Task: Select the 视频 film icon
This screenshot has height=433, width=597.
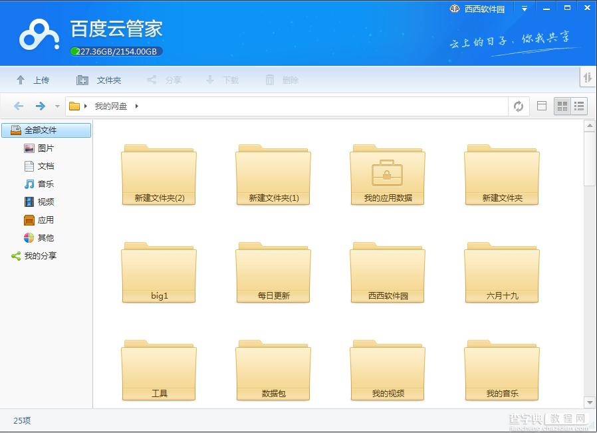Action: pos(29,202)
